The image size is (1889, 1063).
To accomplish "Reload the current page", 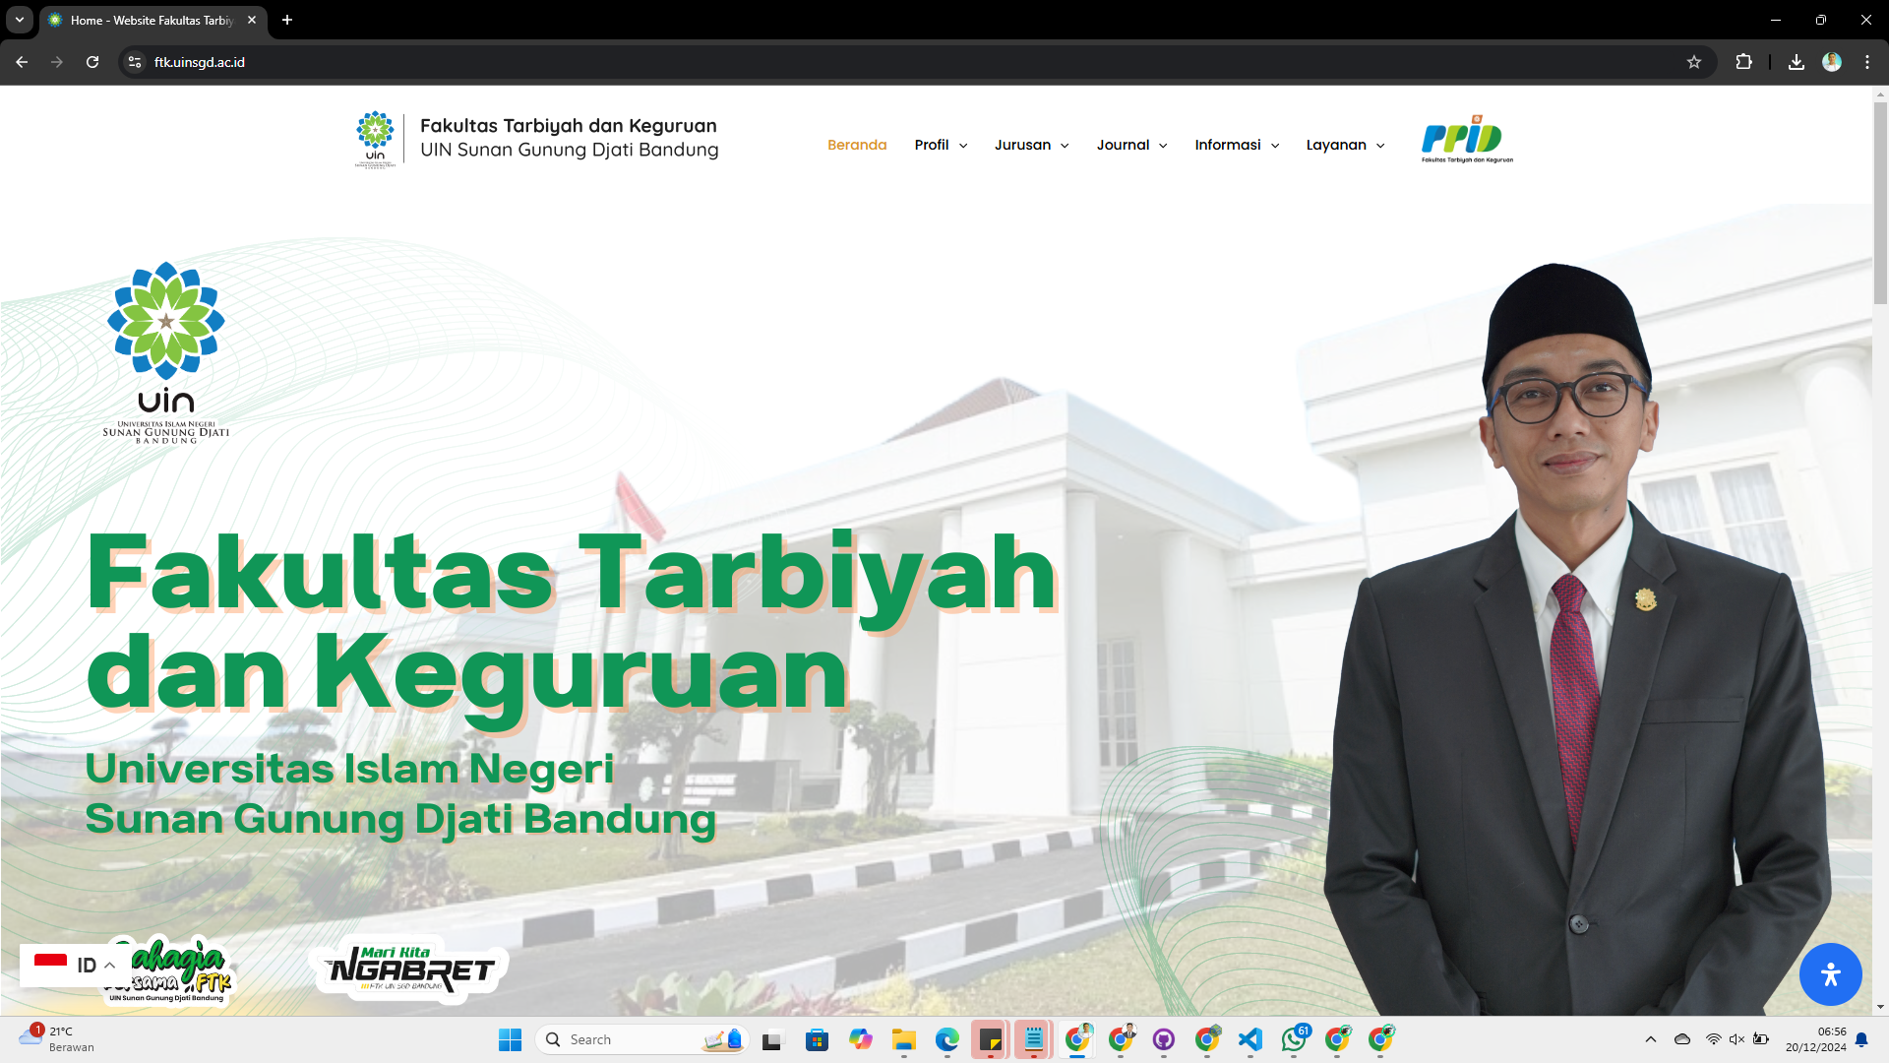I will (x=92, y=62).
